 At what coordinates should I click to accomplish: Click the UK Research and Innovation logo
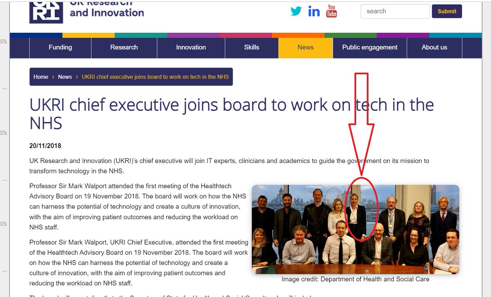(87, 11)
